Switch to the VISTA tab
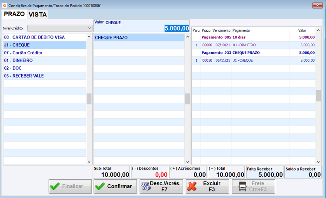Viewport: 326px width, 198px height. [38, 14]
